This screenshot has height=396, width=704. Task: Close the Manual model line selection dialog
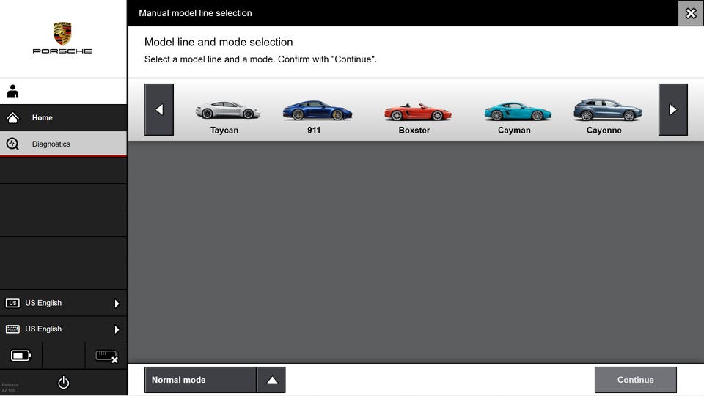pyautogui.click(x=691, y=13)
